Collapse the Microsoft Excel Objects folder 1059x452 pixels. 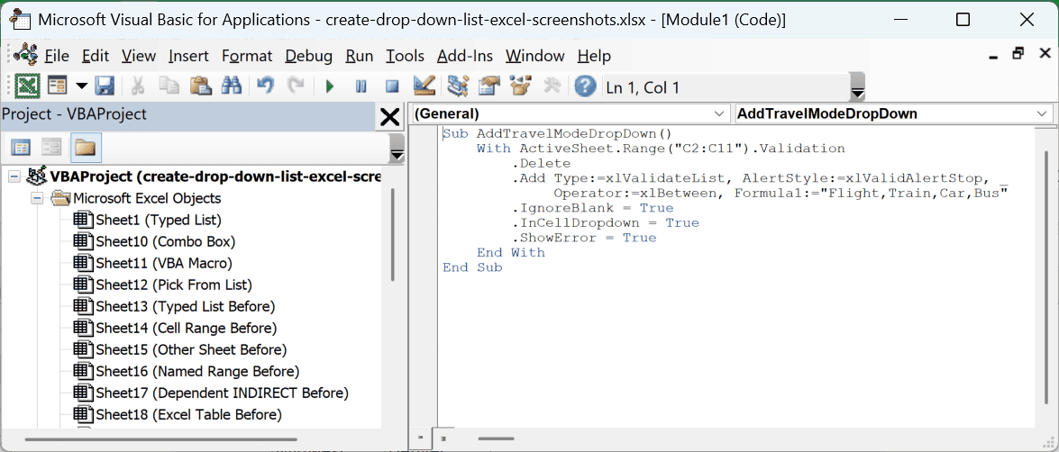(36, 199)
